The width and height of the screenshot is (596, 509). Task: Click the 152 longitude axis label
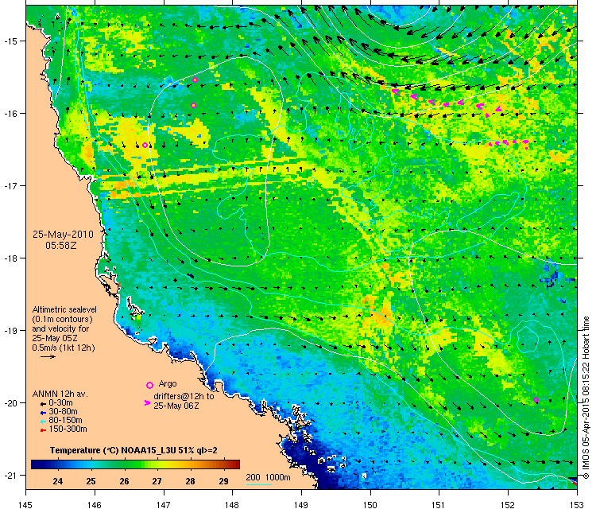pyautogui.click(x=509, y=504)
